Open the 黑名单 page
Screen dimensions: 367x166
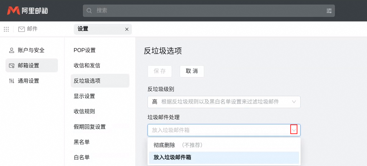point(81,142)
